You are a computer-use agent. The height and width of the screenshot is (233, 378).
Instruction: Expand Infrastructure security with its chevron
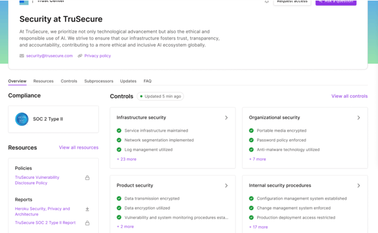coord(226,118)
